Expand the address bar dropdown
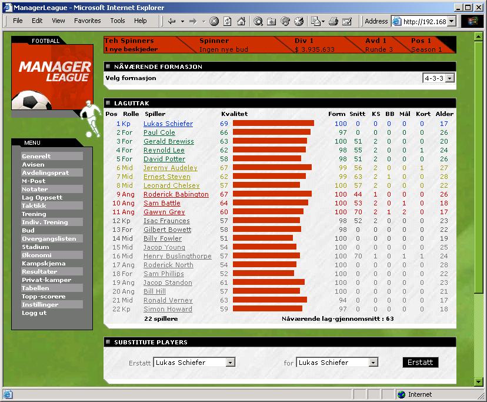This screenshot has width=487, height=402. click(451, 21)
